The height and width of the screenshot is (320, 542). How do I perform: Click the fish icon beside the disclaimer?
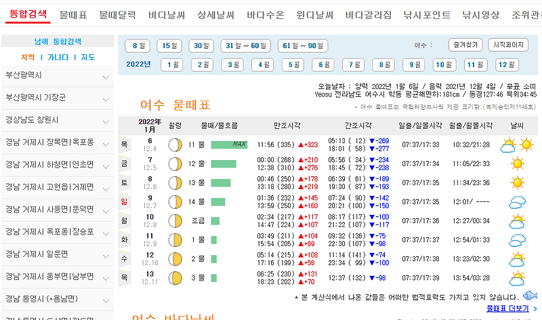click(530, 296)
